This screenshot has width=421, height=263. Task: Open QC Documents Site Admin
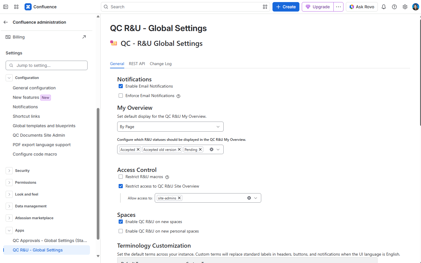(39, 135)
